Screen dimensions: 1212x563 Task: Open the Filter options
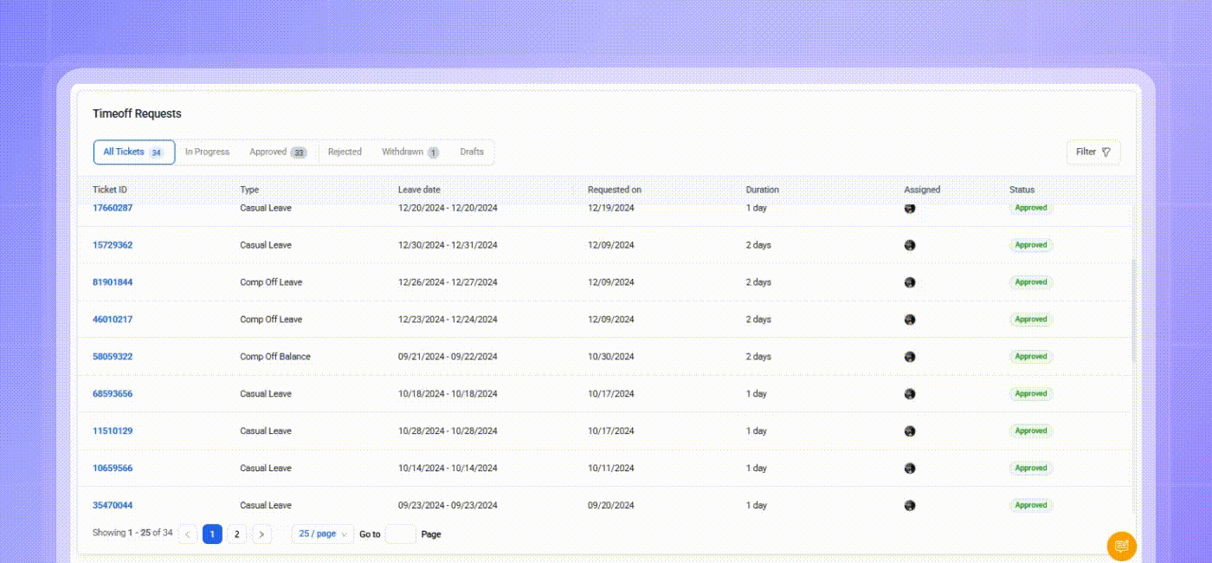click(1093, 152)
